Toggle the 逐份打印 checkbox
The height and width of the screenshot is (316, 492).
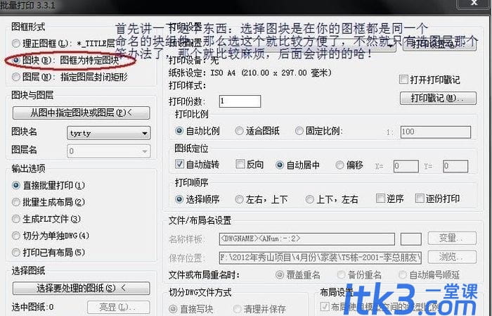pos(420,198)
